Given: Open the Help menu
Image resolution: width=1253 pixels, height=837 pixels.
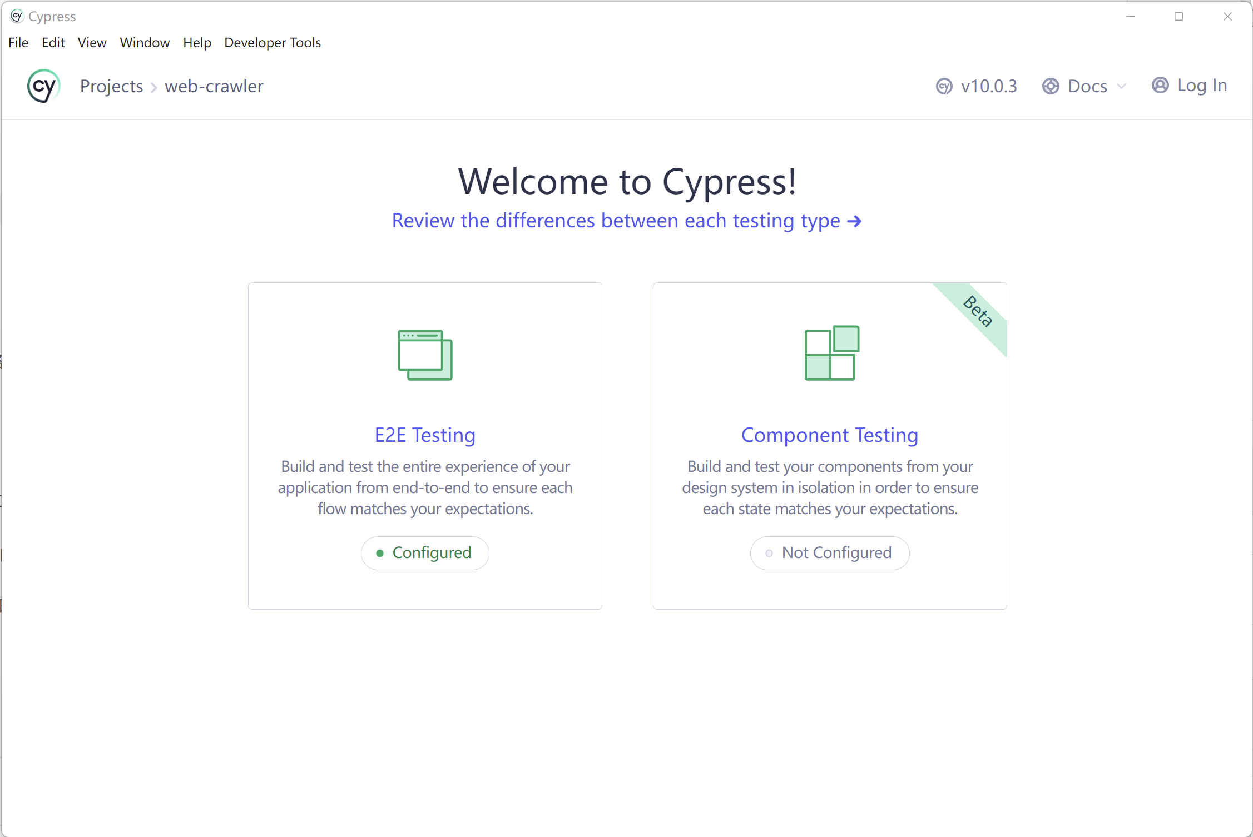Looking at the screenshot, I should click(x=197, y=43).
